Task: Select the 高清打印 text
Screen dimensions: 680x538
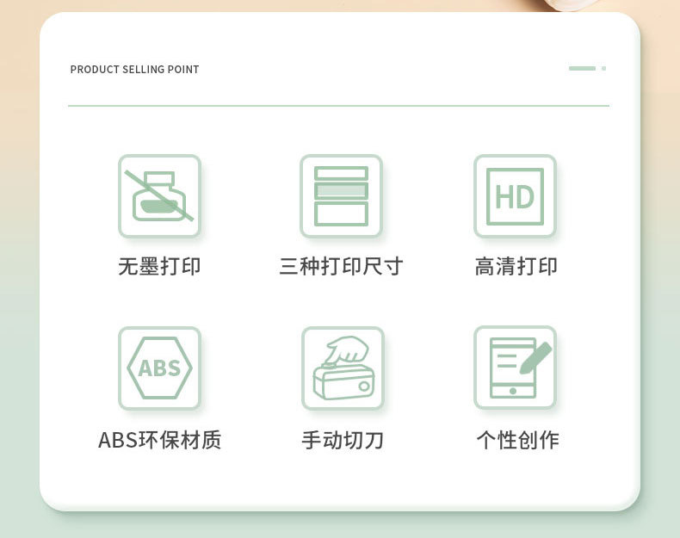Action: point(516,266)
